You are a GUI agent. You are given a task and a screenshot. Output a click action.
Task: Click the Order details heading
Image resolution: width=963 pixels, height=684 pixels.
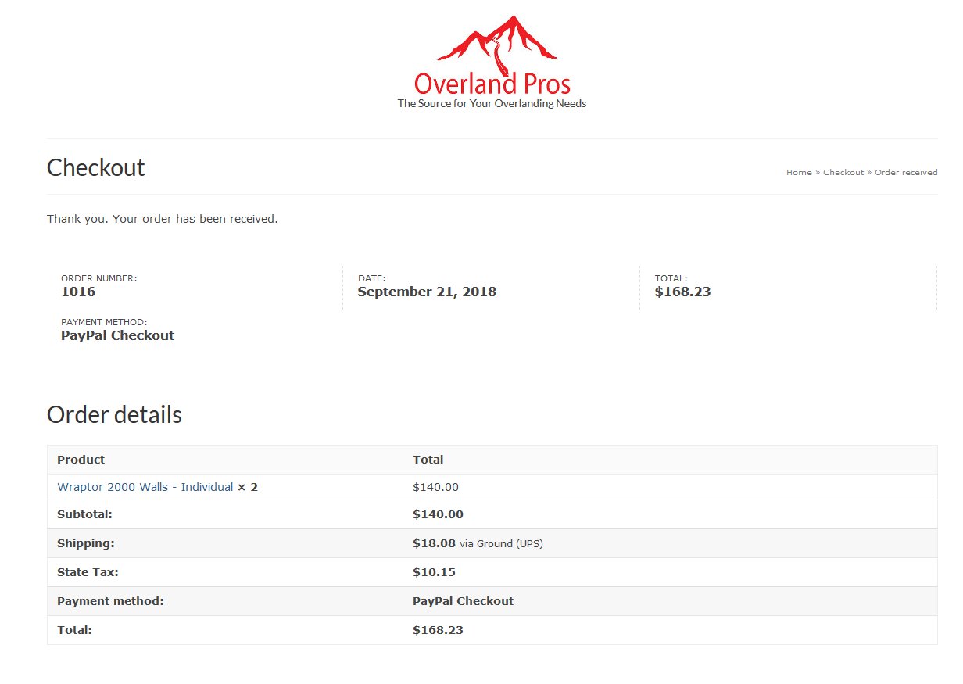click(x=114, y=414)
